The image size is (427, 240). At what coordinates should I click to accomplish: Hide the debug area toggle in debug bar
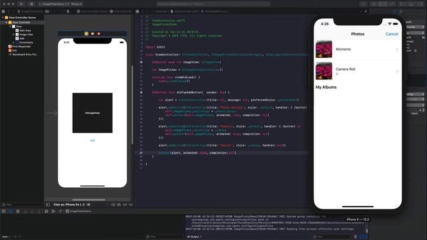click(3, 211)
